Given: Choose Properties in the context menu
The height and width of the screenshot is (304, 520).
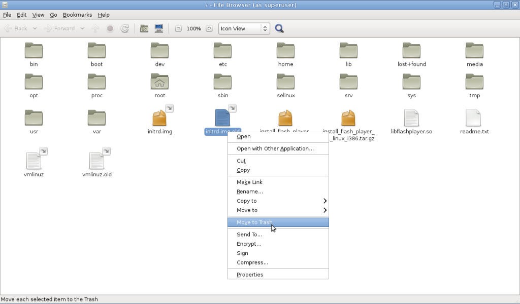Looking at the screenshot, I should (278, 275).
